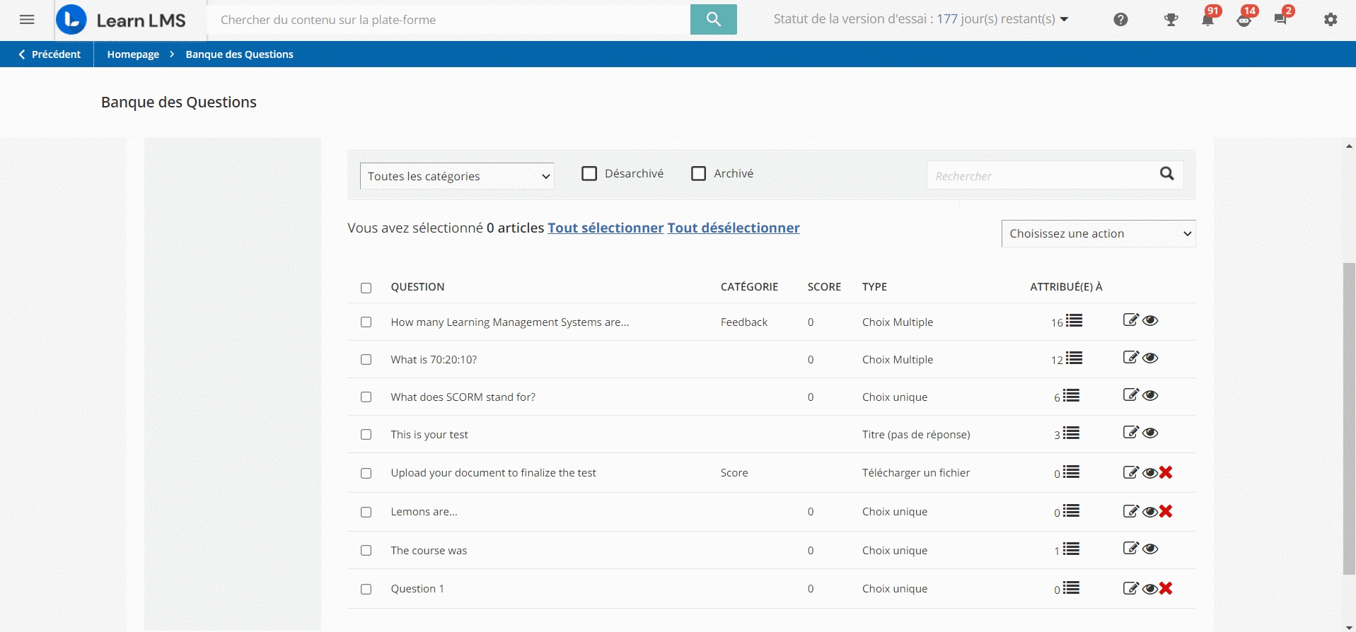Click the teal platform search button
The width and height of the screenshot is (1356, 632).
pyautogui.click(x=713, y=19)
